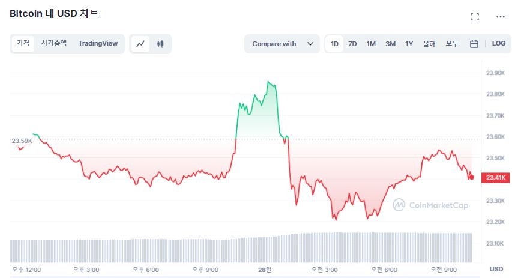Enter fullscreen chart mode
The image size is (512, 278).
coord(474,17)
